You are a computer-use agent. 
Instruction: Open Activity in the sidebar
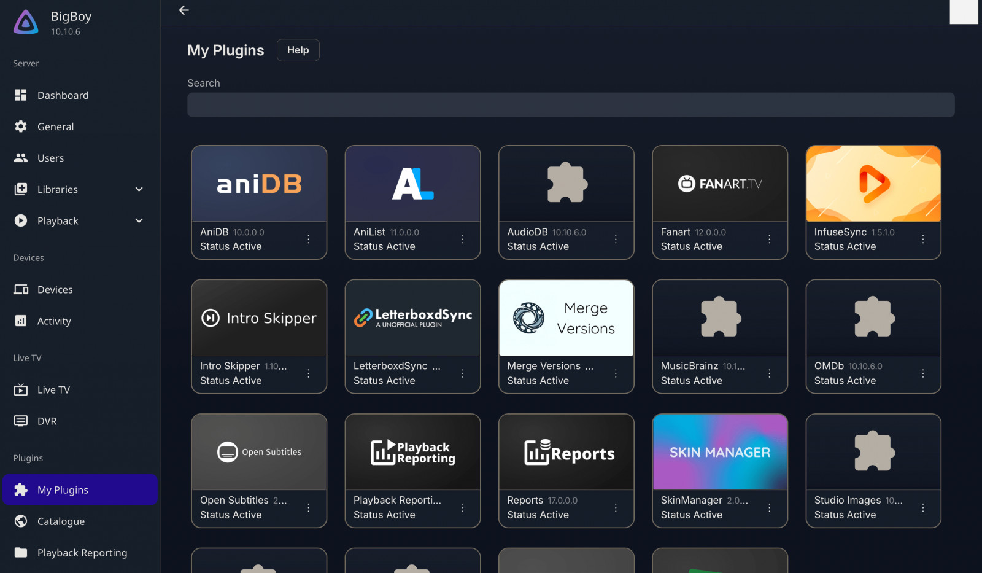(x=54, y=321)
